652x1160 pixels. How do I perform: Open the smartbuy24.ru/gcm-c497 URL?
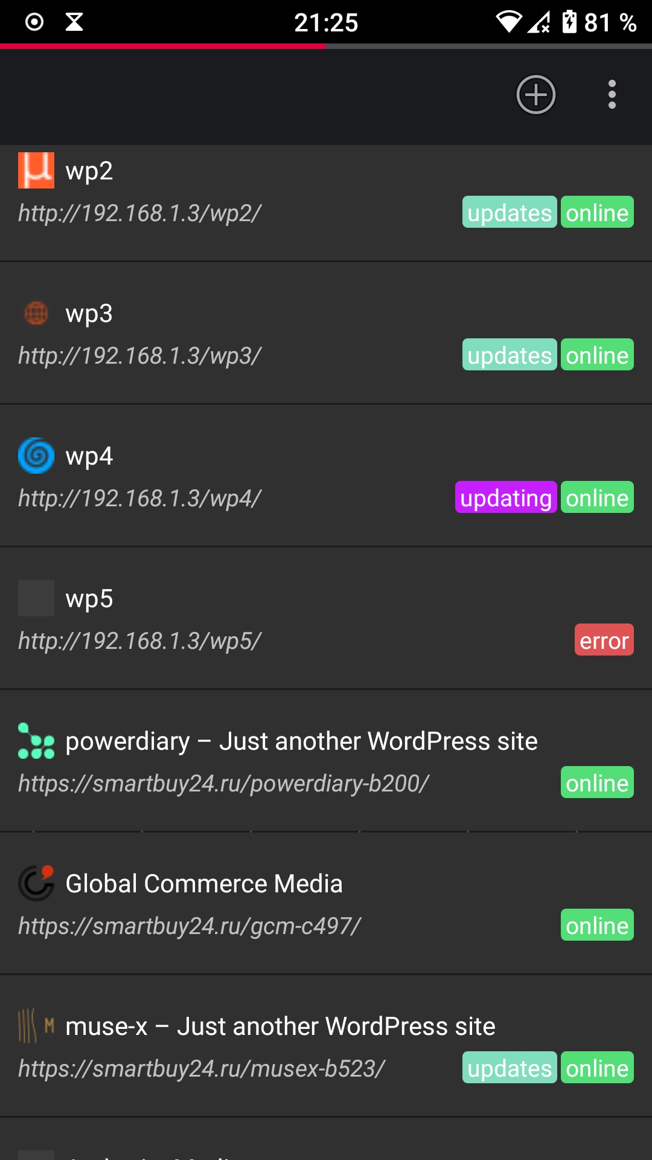click(x=190, y=926)
